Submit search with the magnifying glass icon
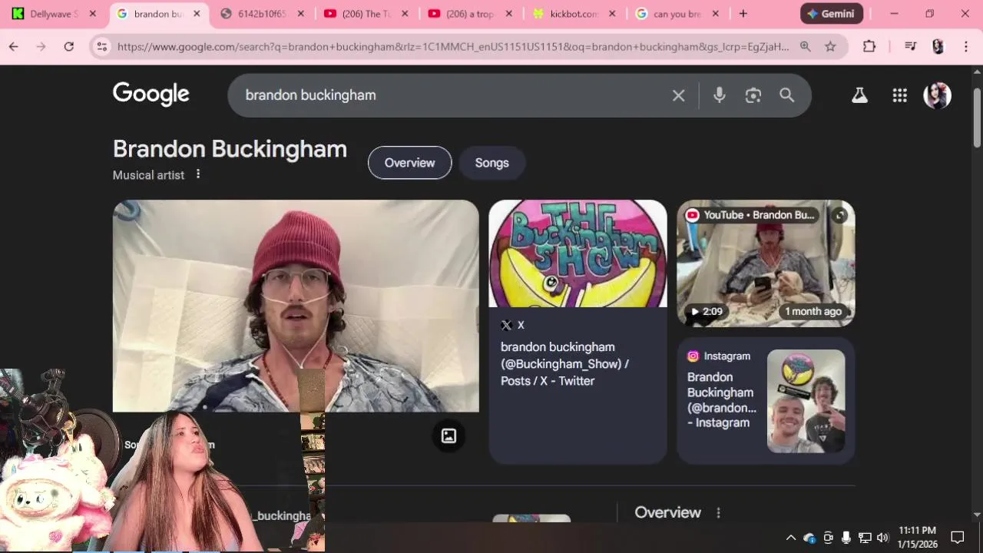983x553 pixels. (x=786, y=95)
